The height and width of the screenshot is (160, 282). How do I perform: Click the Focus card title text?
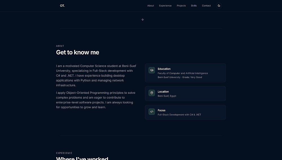(x=162, y=110)
